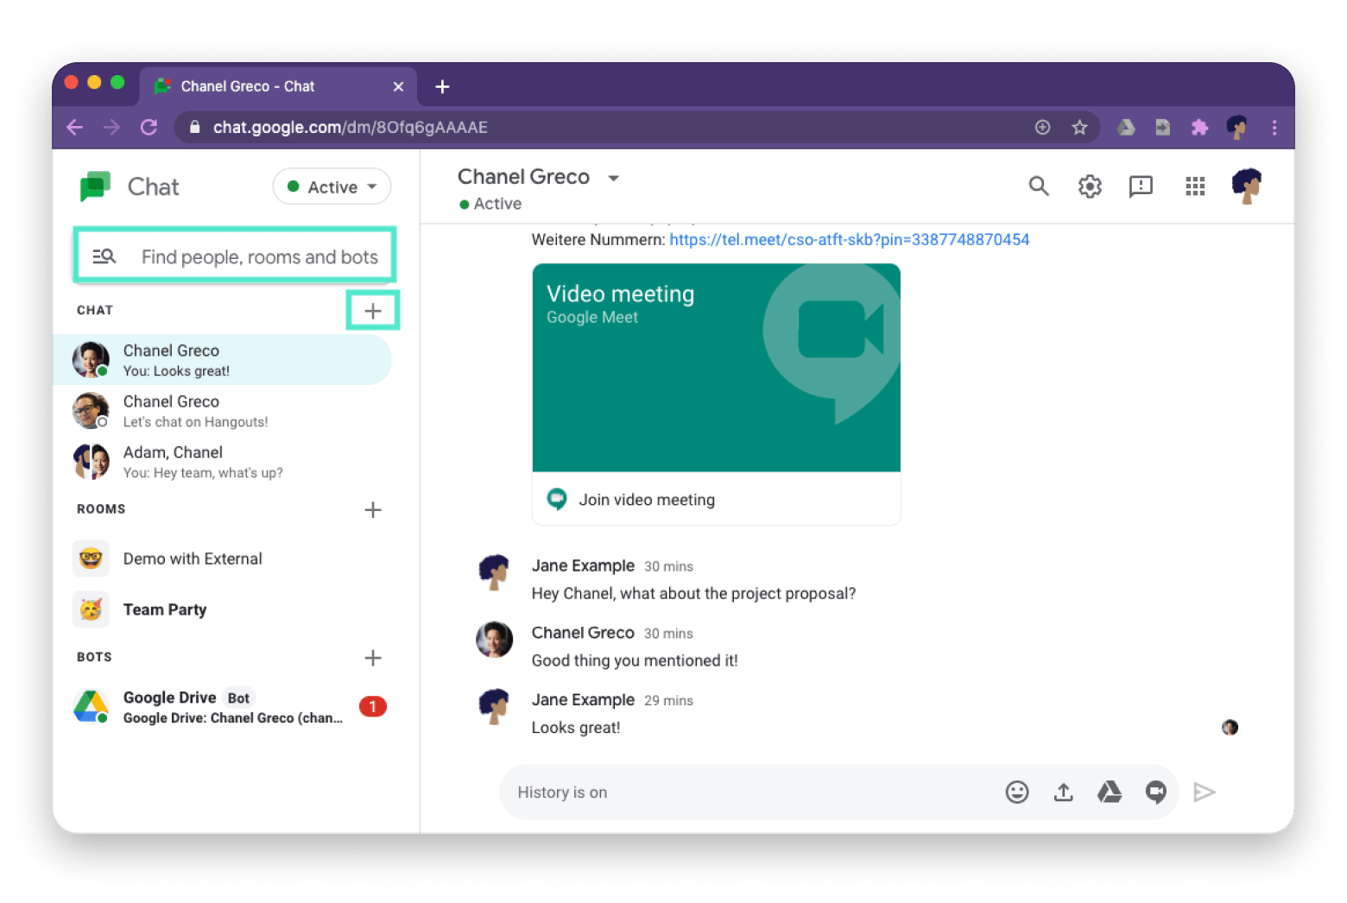Click the message 'Hey Chanel, what about the project proposal?'
The image size is (1347, 903).
(x=693, y=594)
